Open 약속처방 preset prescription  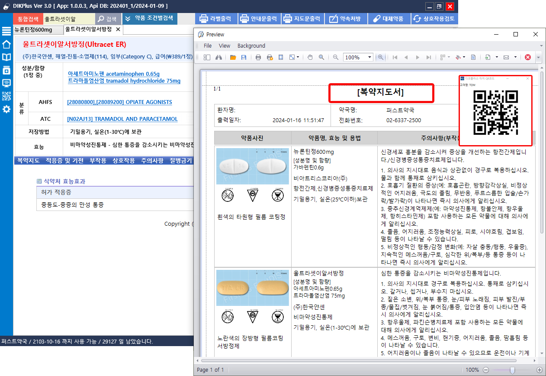coord(345,19)
